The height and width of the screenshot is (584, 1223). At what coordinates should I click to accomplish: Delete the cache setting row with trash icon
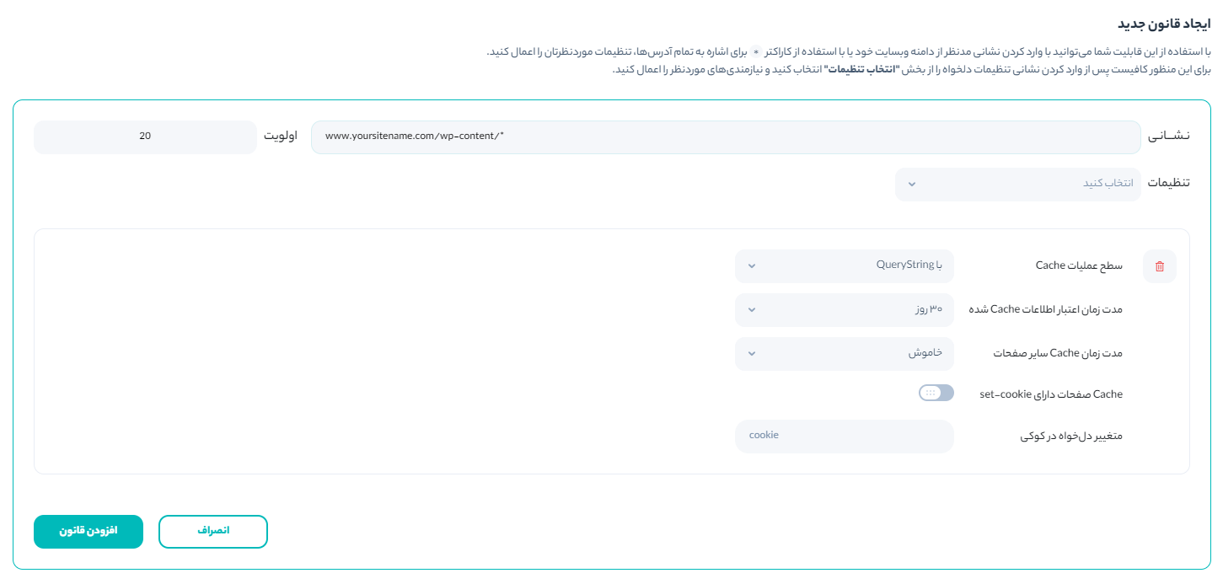point(1159,266)
